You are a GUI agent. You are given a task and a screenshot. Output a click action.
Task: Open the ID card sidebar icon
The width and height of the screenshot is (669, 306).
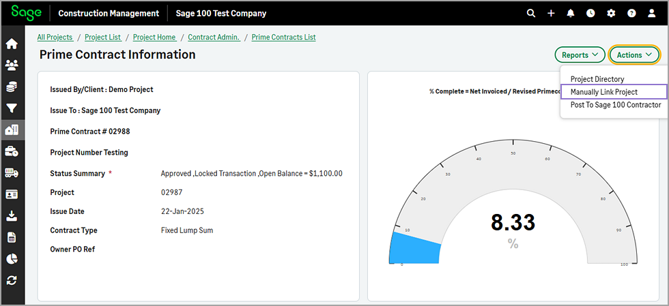(x=12, y=194)
